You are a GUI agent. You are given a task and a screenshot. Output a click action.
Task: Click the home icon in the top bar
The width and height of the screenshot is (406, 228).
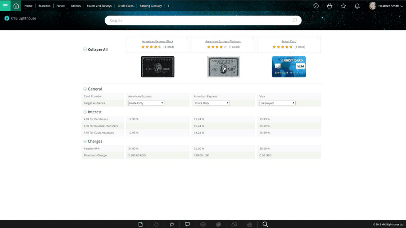(x=16, y=6)
